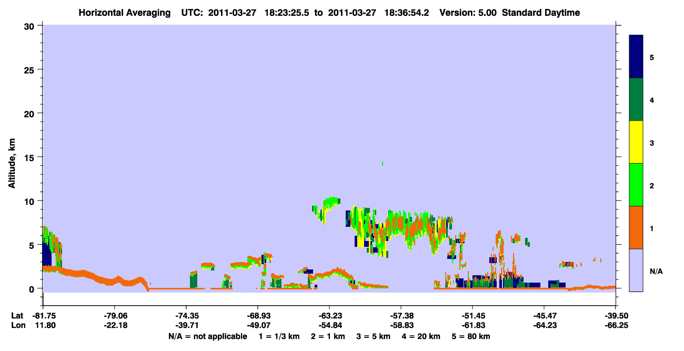Click the bright green colorbar segment labeled 2
Screen dimensions: 684x351
click(636, 185)
